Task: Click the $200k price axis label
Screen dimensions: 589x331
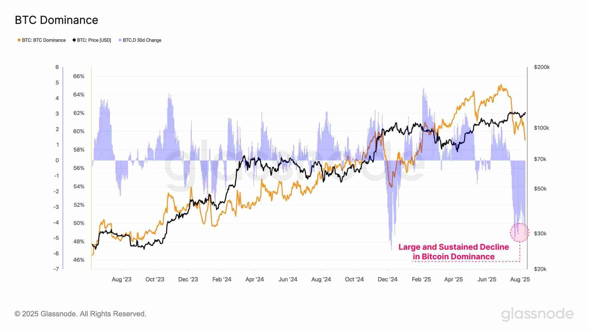Action: point(542,67)
